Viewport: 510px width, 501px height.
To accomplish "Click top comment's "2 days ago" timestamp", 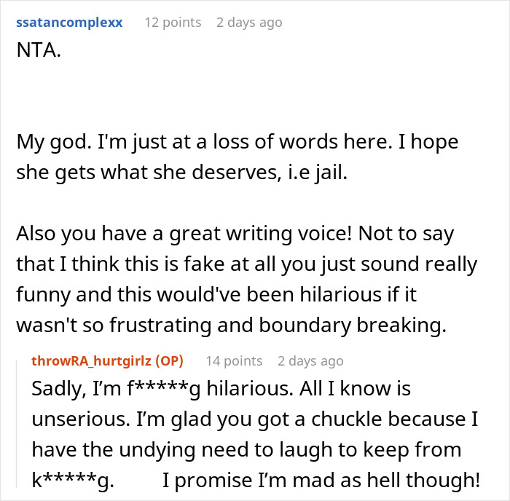I will click(x=248, y=23).
